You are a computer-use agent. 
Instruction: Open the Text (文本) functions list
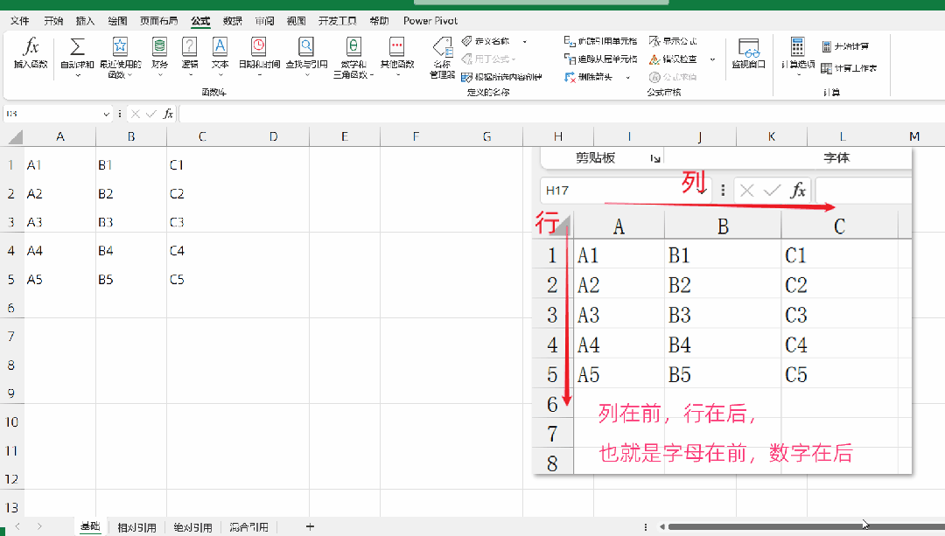tap(220, 57)
